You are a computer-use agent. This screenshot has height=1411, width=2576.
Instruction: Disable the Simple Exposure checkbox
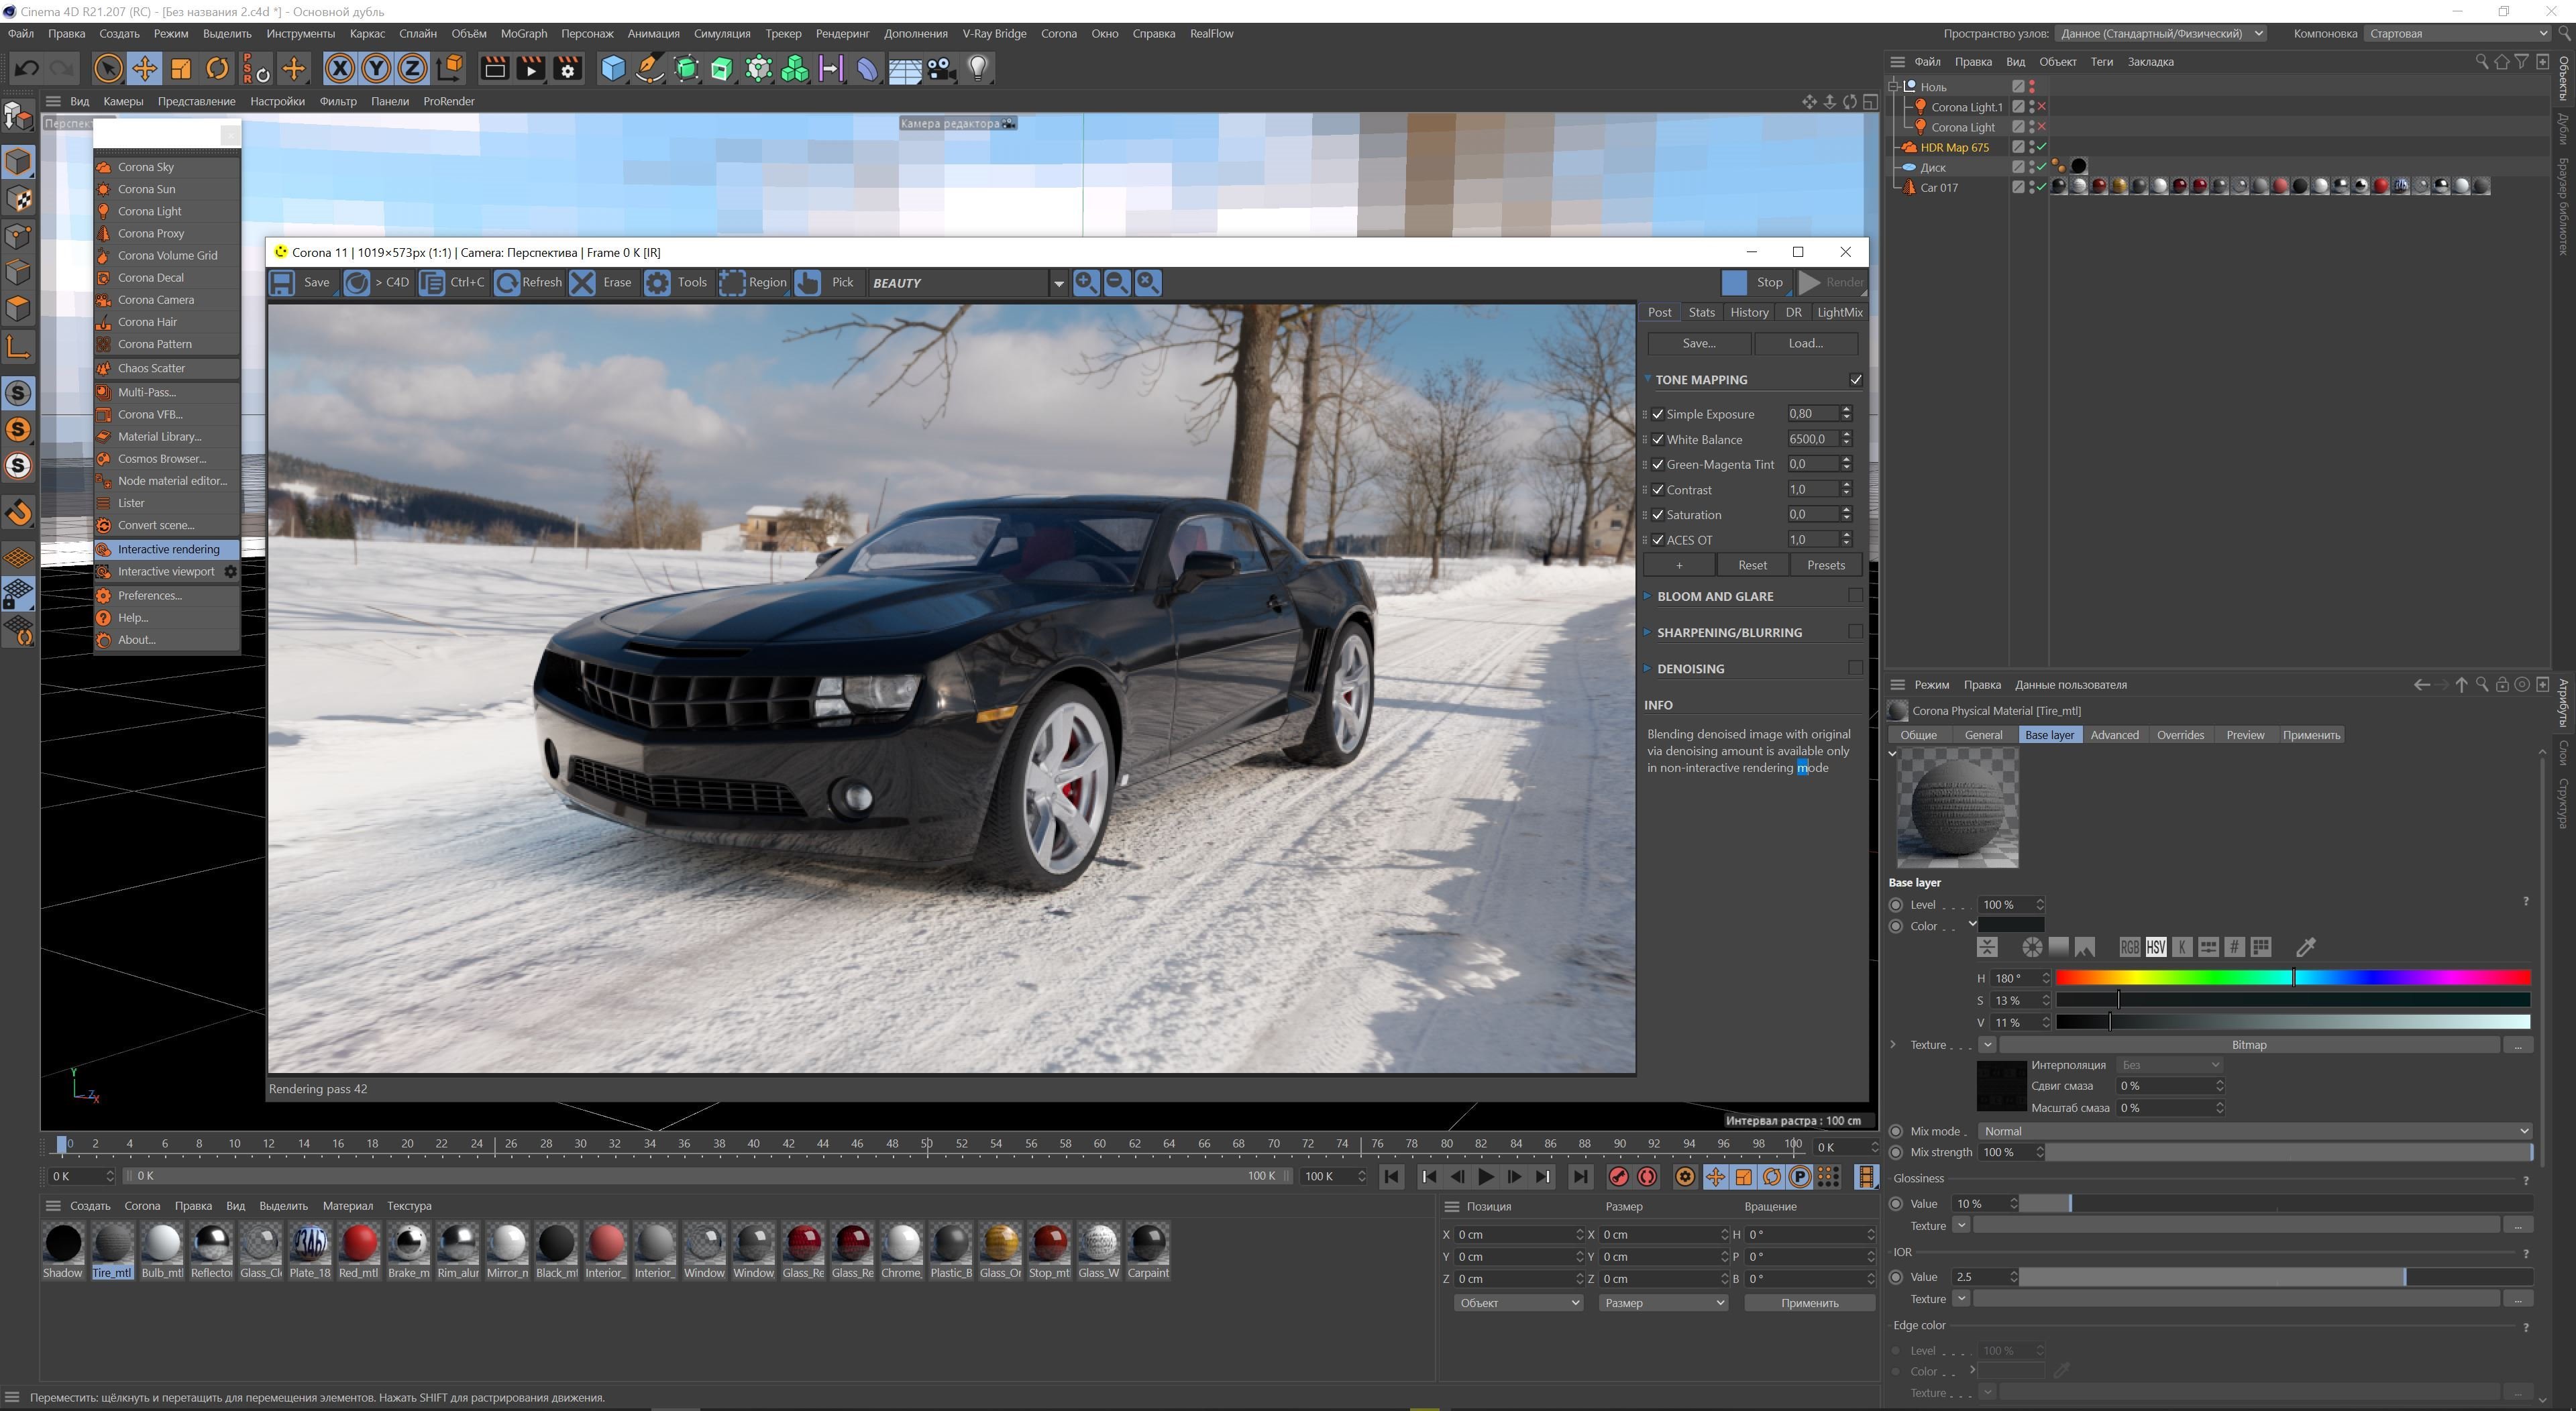1658,414
